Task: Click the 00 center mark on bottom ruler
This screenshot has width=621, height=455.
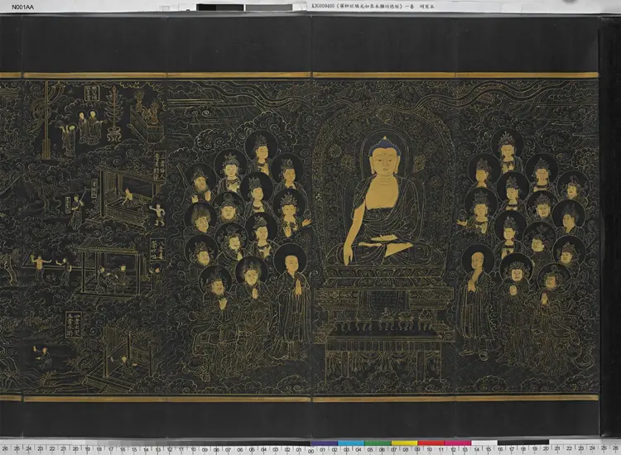Action: point(310,449)
